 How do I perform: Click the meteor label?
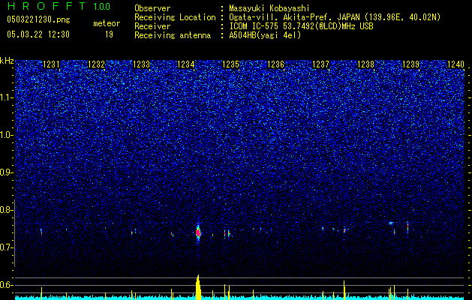[x=107, y=23]
